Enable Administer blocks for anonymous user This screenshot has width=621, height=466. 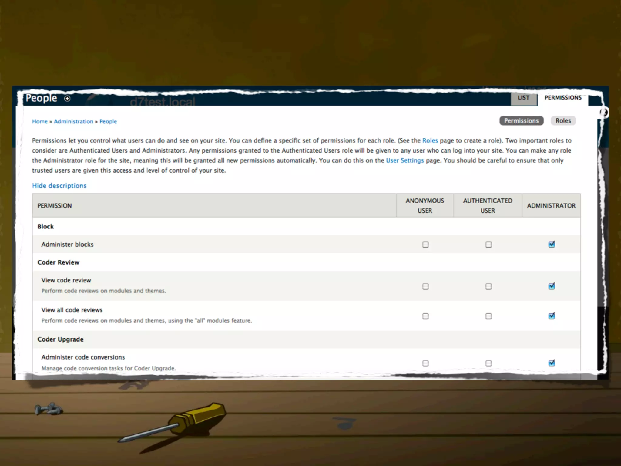click(425, 245)
